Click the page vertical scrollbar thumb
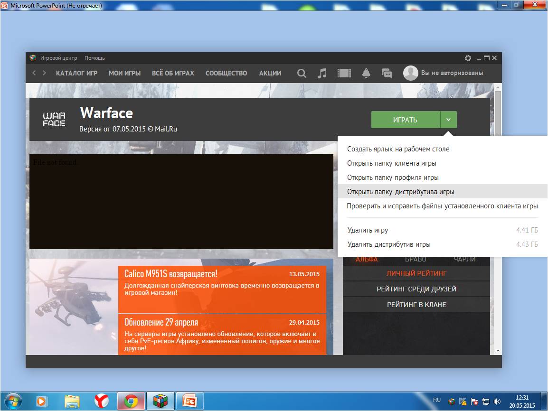 498,113
